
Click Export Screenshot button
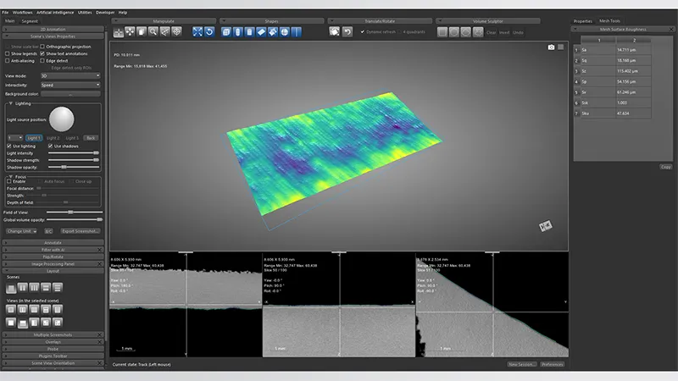[80, 231]
